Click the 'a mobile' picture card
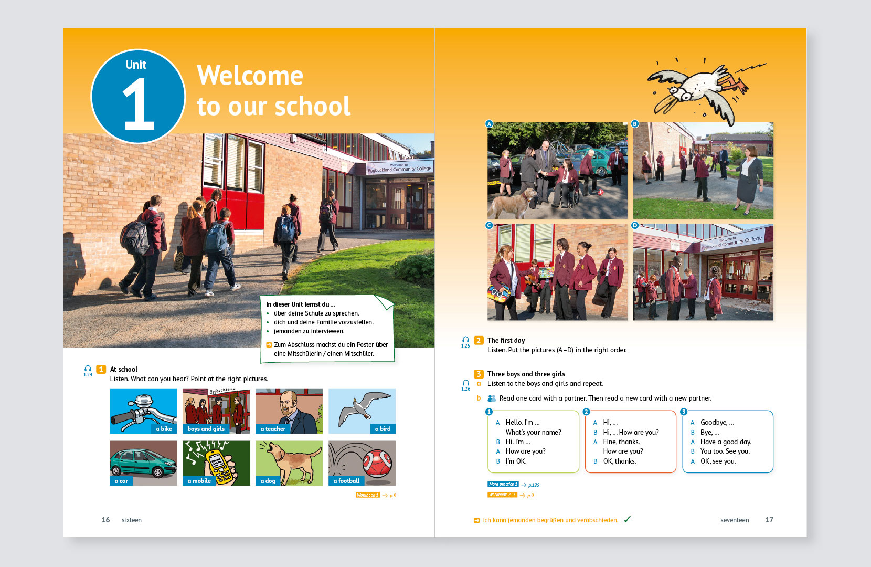871x567 pixels. [216, 463]
